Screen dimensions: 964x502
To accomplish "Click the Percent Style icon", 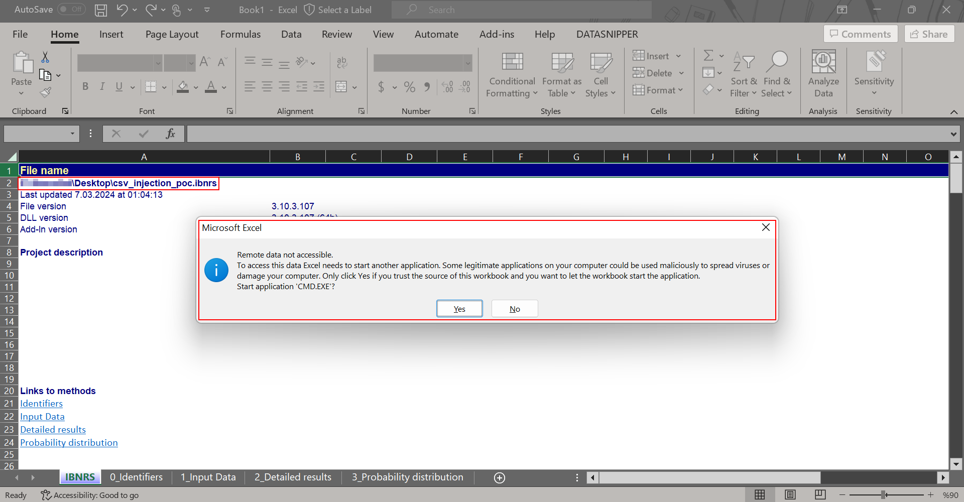I will click(x=410, y=87).
